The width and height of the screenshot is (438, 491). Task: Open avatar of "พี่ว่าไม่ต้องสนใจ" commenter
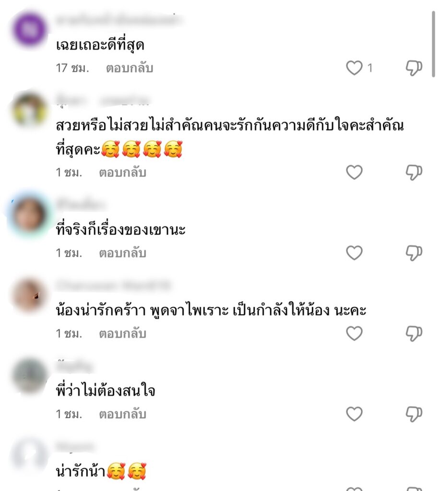(x=29, y=376)
